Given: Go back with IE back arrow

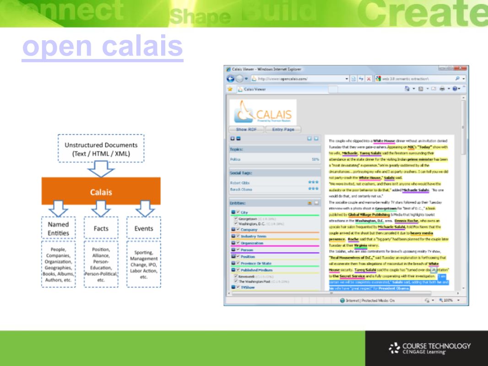Looking at the screenshot, I should pyautogui.click(x=230, y=79).
